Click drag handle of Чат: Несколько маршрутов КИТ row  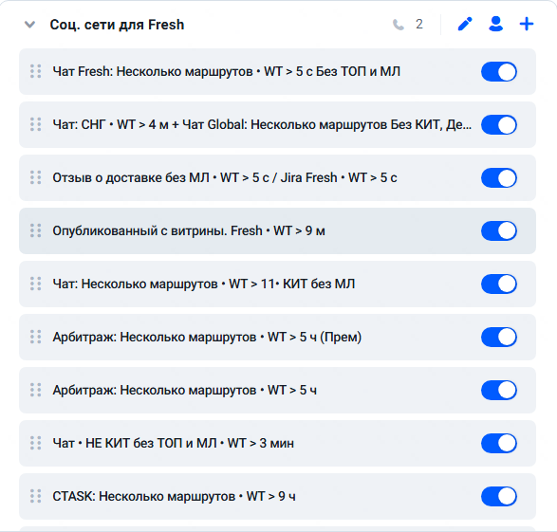pos(35,284)
